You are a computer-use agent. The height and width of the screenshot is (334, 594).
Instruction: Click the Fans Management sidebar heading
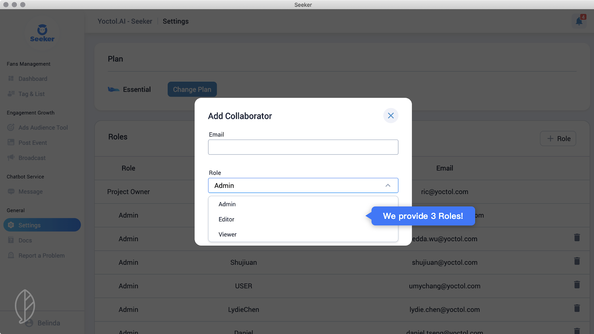tap(29, 64)
